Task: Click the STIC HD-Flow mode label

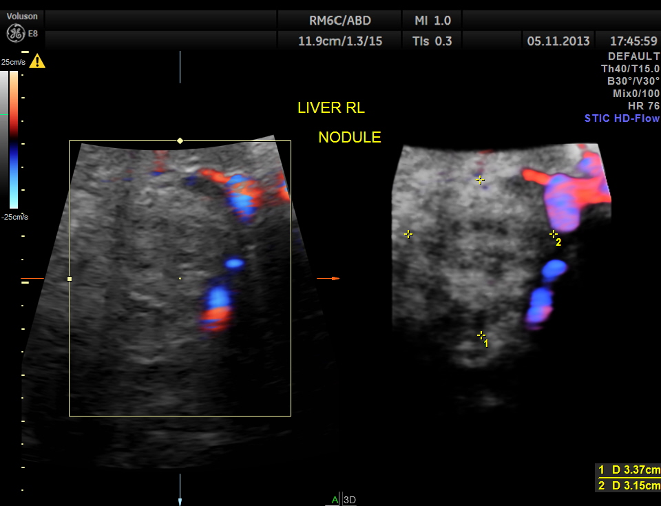Action: pos(622,118)
